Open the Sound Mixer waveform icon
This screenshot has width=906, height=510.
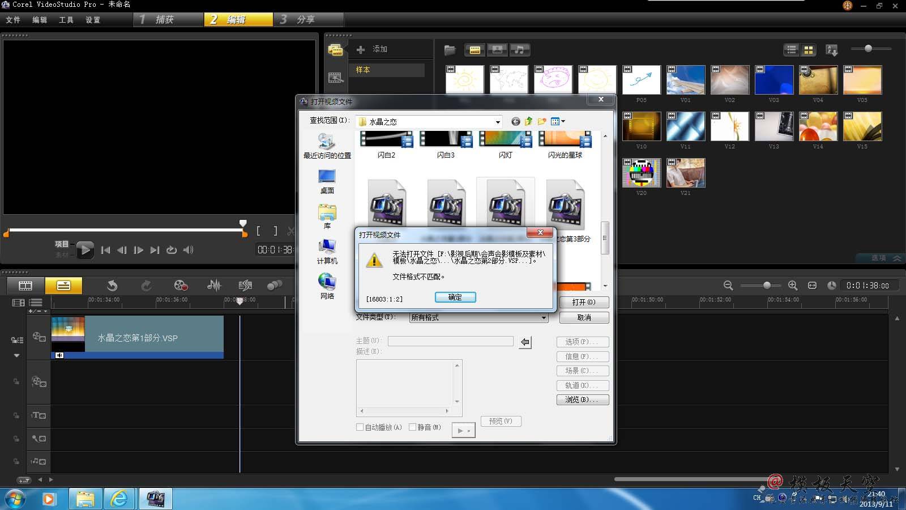214,286
